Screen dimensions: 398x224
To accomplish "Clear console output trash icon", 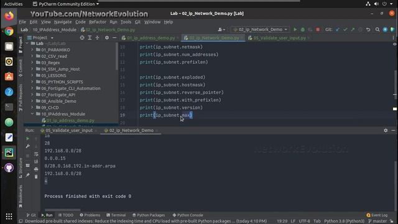I will click(x=36, y=177).
